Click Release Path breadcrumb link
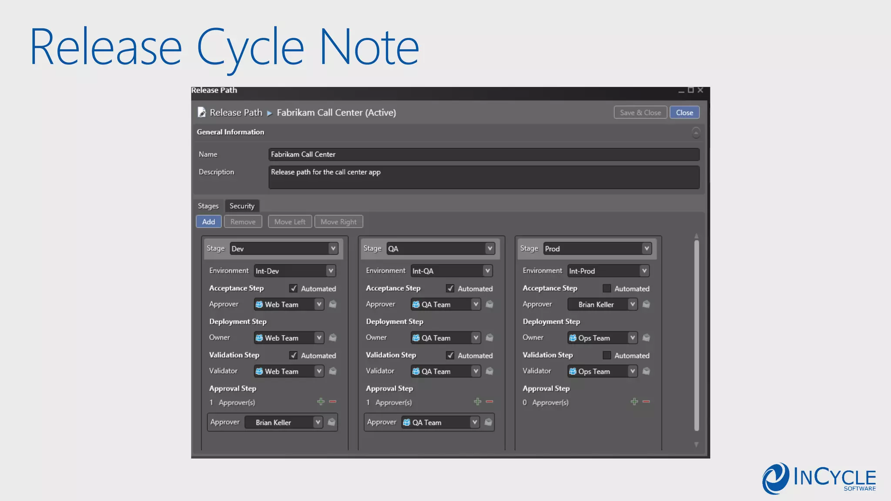This screenshot has width=891, height=501. [x=236, y=113]
